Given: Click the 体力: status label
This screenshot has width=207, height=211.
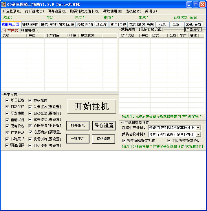Looking at the screenshot, I should tap(79, 17).
